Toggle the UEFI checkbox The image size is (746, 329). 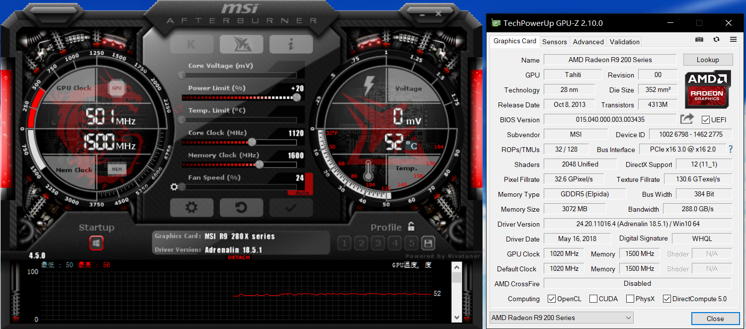click(705, 120)
